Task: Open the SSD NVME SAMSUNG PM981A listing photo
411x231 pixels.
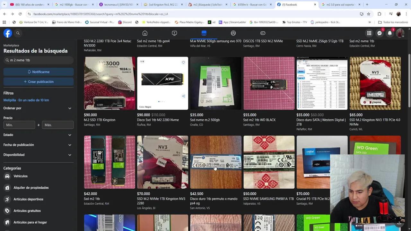Action: (x=269, y=162)
